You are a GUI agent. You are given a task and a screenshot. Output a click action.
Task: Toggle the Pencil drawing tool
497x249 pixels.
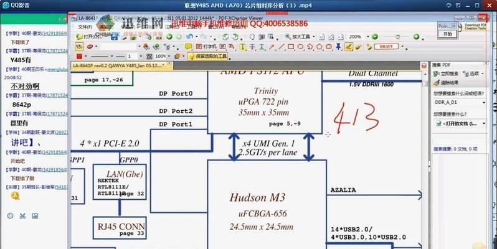point(348,47)
